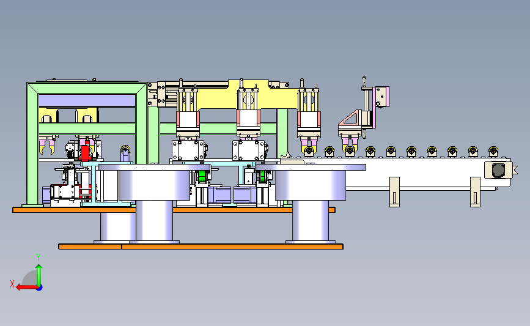Click the blue Z axis dot on the triad

40,288
